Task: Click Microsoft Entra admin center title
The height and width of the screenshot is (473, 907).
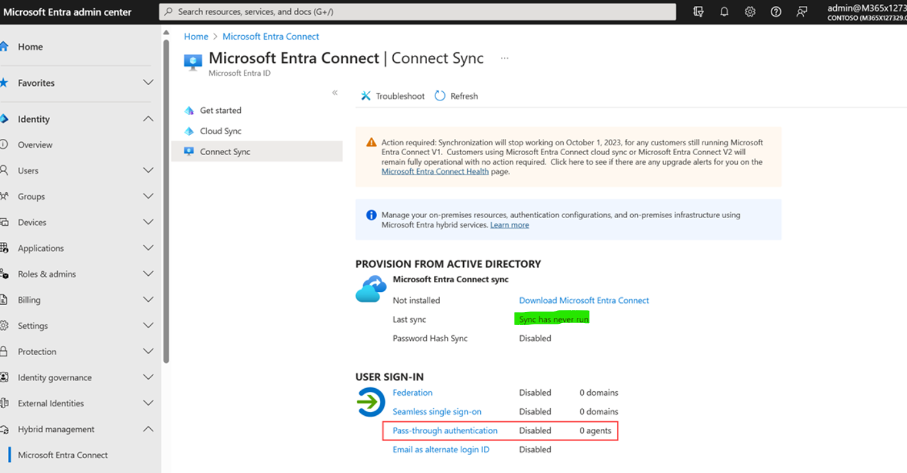Action: coord(67,12)
